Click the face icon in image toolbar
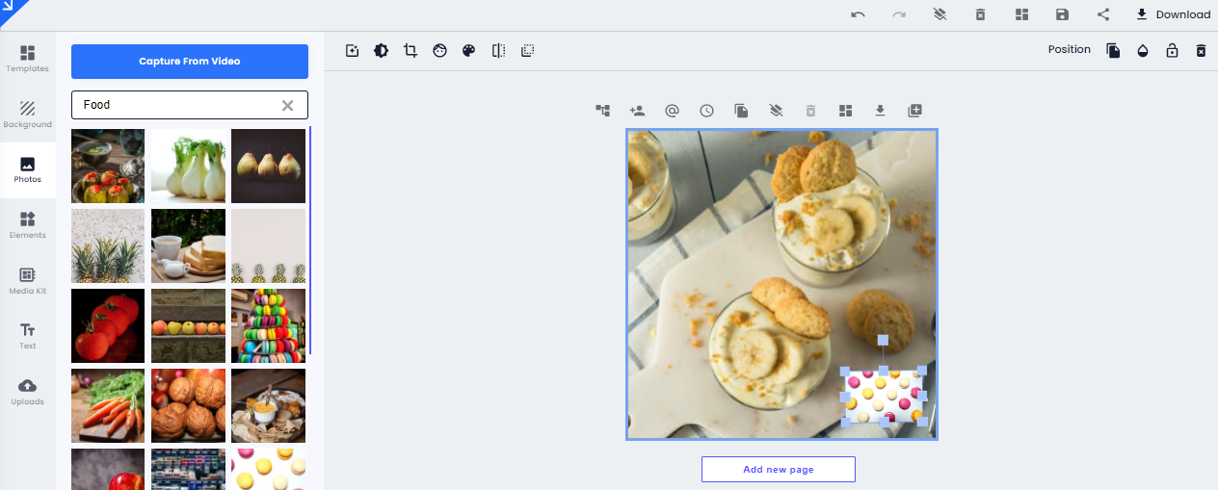 (439, 50)
